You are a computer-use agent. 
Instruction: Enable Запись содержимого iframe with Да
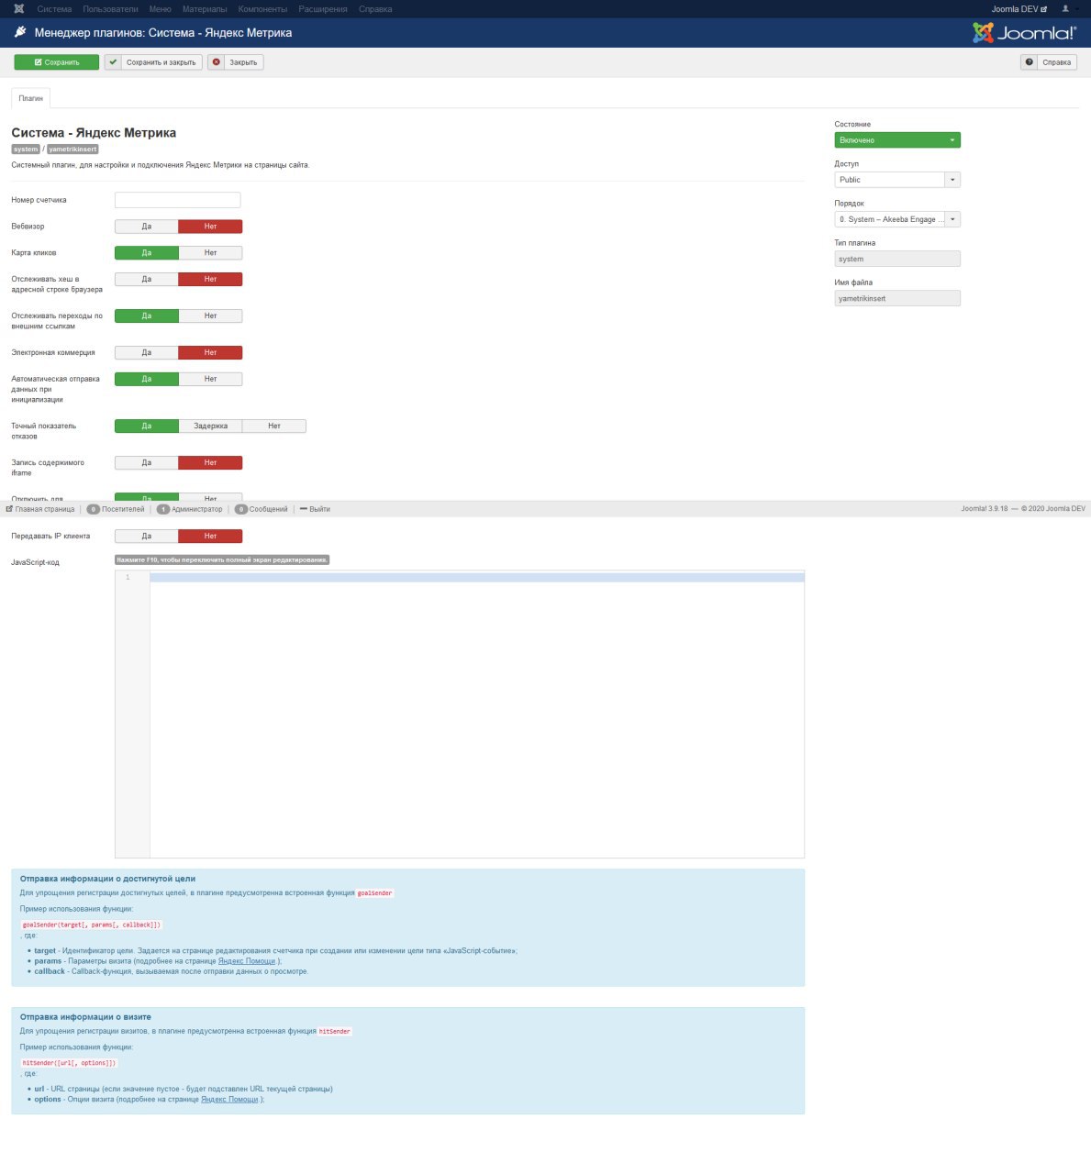[x=147, y=462]
